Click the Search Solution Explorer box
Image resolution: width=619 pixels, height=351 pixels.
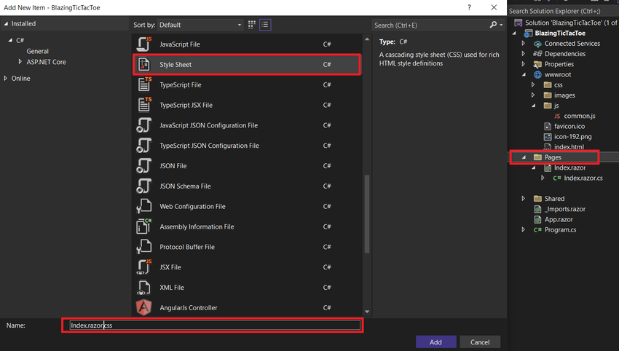[x=562, y=11]
